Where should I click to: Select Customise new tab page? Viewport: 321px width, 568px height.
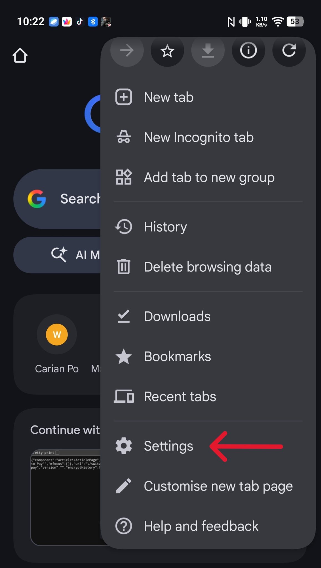(218, 486)
